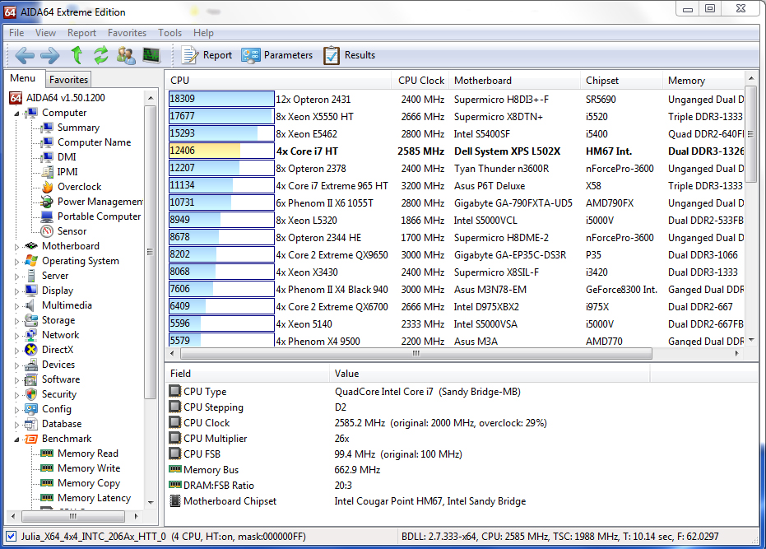Open the File menu

pyautogui.click(x=16, y=33)
